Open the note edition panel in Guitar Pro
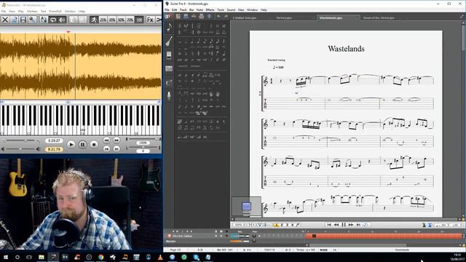 [x=169, y=28]
